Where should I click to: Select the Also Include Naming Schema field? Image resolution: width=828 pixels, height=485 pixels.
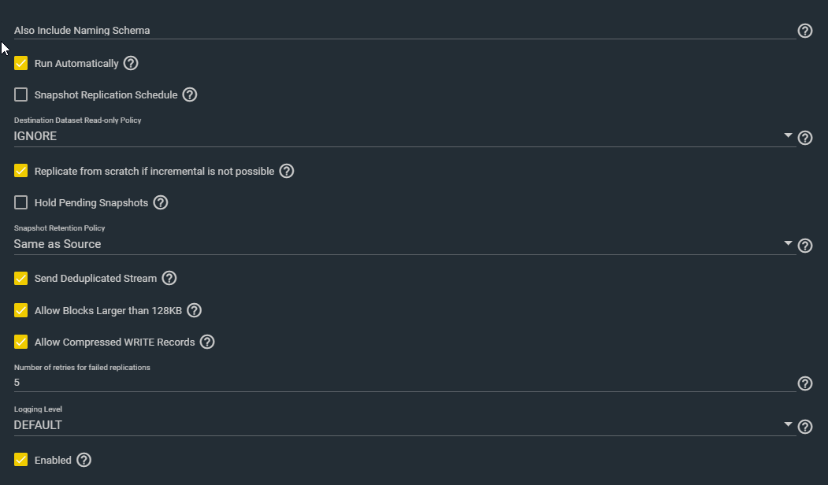404,30
